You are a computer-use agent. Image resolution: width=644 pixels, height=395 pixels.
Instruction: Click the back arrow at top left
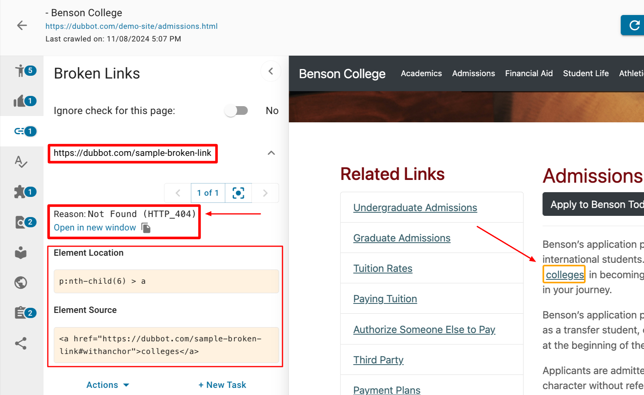coord(22,26)
